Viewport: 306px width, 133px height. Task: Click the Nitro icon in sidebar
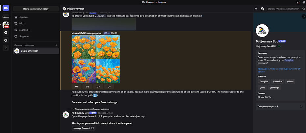[16, 23]
